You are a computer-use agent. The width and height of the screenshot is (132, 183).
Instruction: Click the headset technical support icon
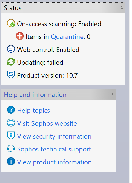click(11, 148)
